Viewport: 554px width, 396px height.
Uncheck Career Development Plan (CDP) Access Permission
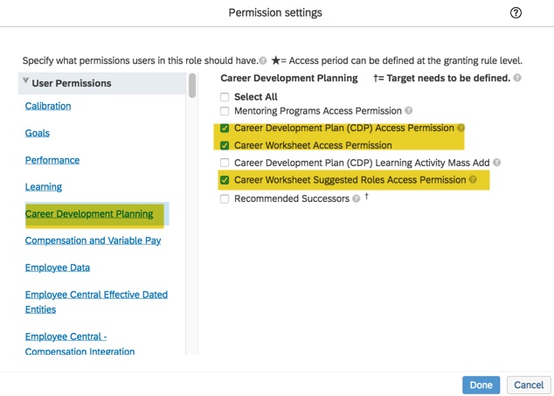point(225,129)
